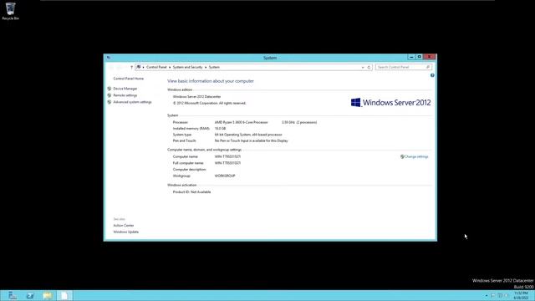Click the Computer name value

click(x=227, y=156)
